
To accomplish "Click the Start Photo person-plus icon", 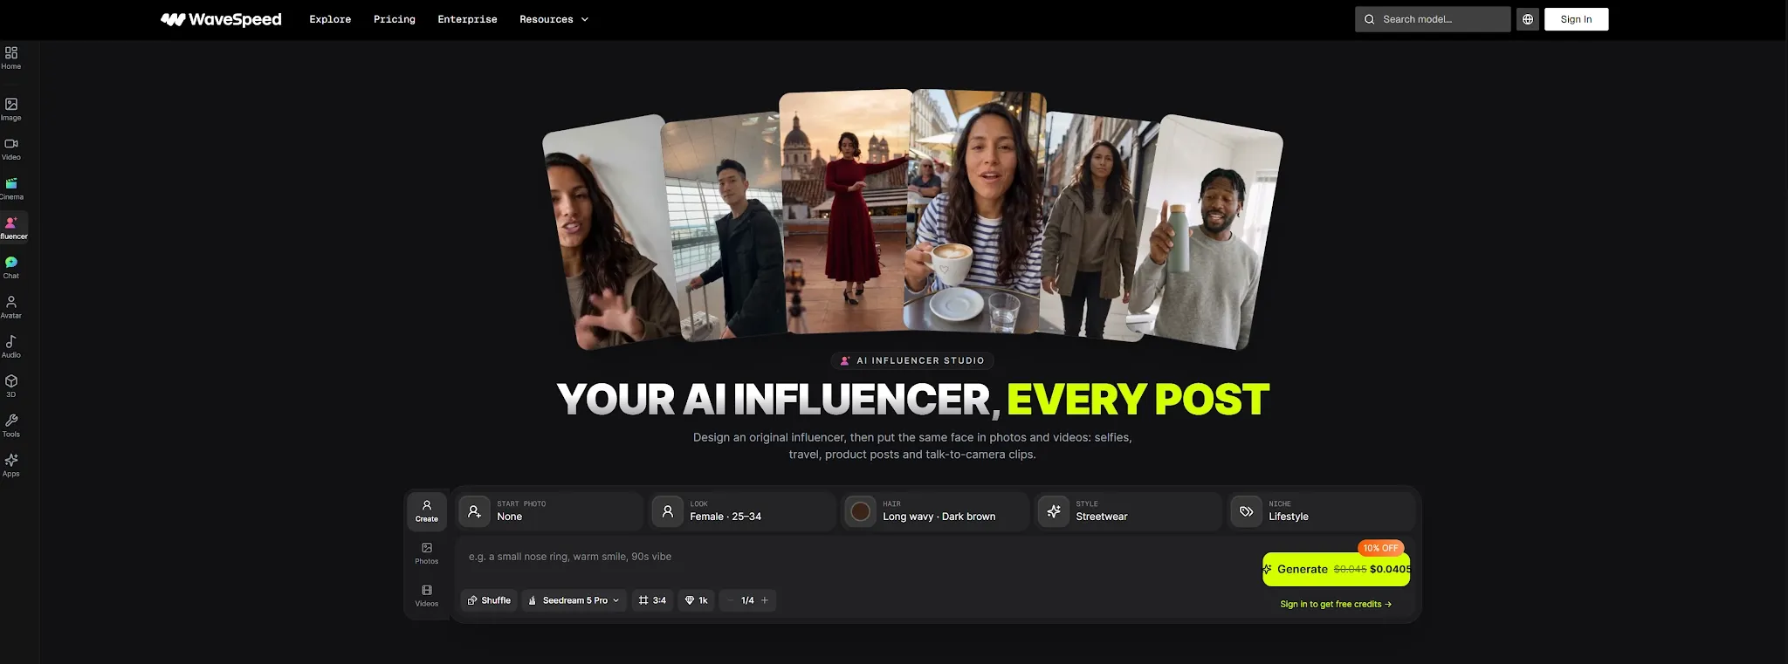I will [x=474, y=511].
